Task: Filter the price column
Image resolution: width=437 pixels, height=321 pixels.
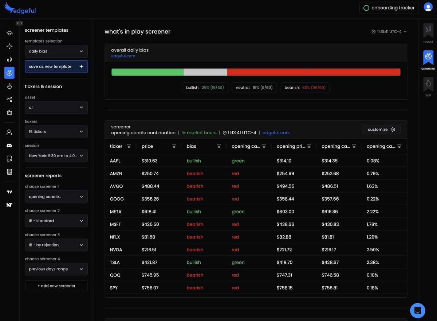Action: pos(174,146)
